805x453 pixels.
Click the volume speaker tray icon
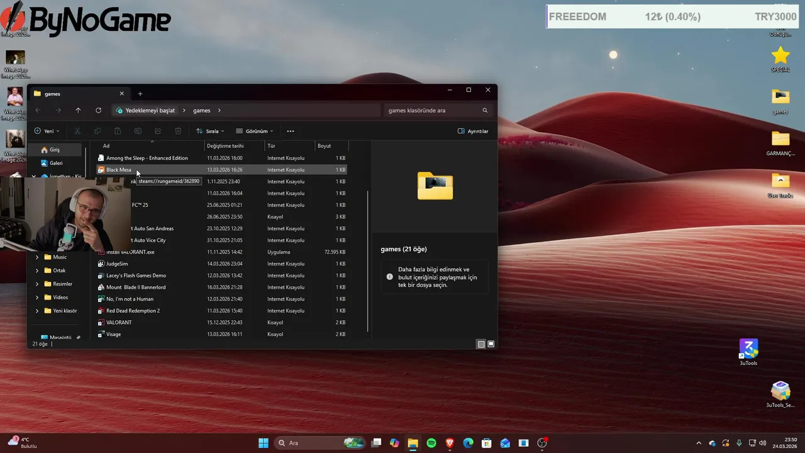click(763, 443)
